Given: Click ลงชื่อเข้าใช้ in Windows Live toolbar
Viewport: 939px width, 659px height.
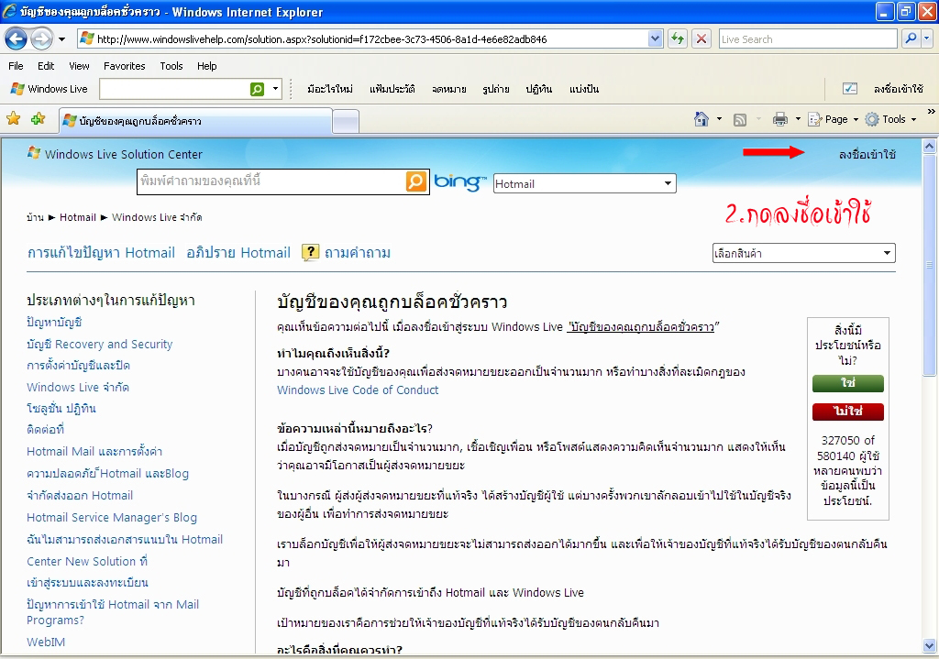Looking at the screenshot, I should point(899,89).
